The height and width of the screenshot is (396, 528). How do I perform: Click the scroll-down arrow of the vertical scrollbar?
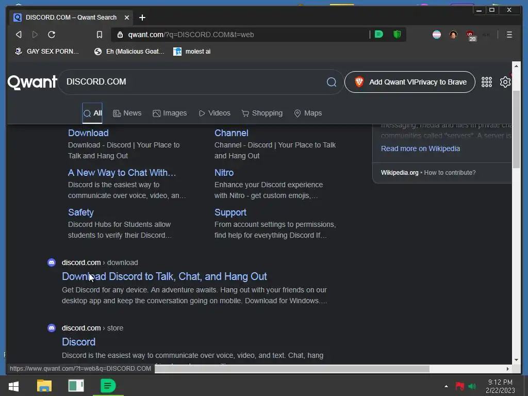point(516,359)
